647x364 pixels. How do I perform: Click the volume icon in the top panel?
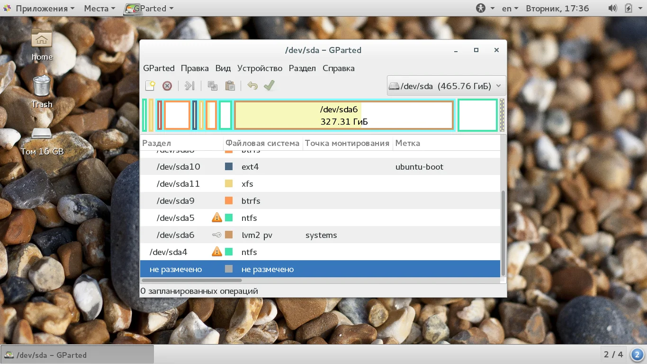[612, 9]
